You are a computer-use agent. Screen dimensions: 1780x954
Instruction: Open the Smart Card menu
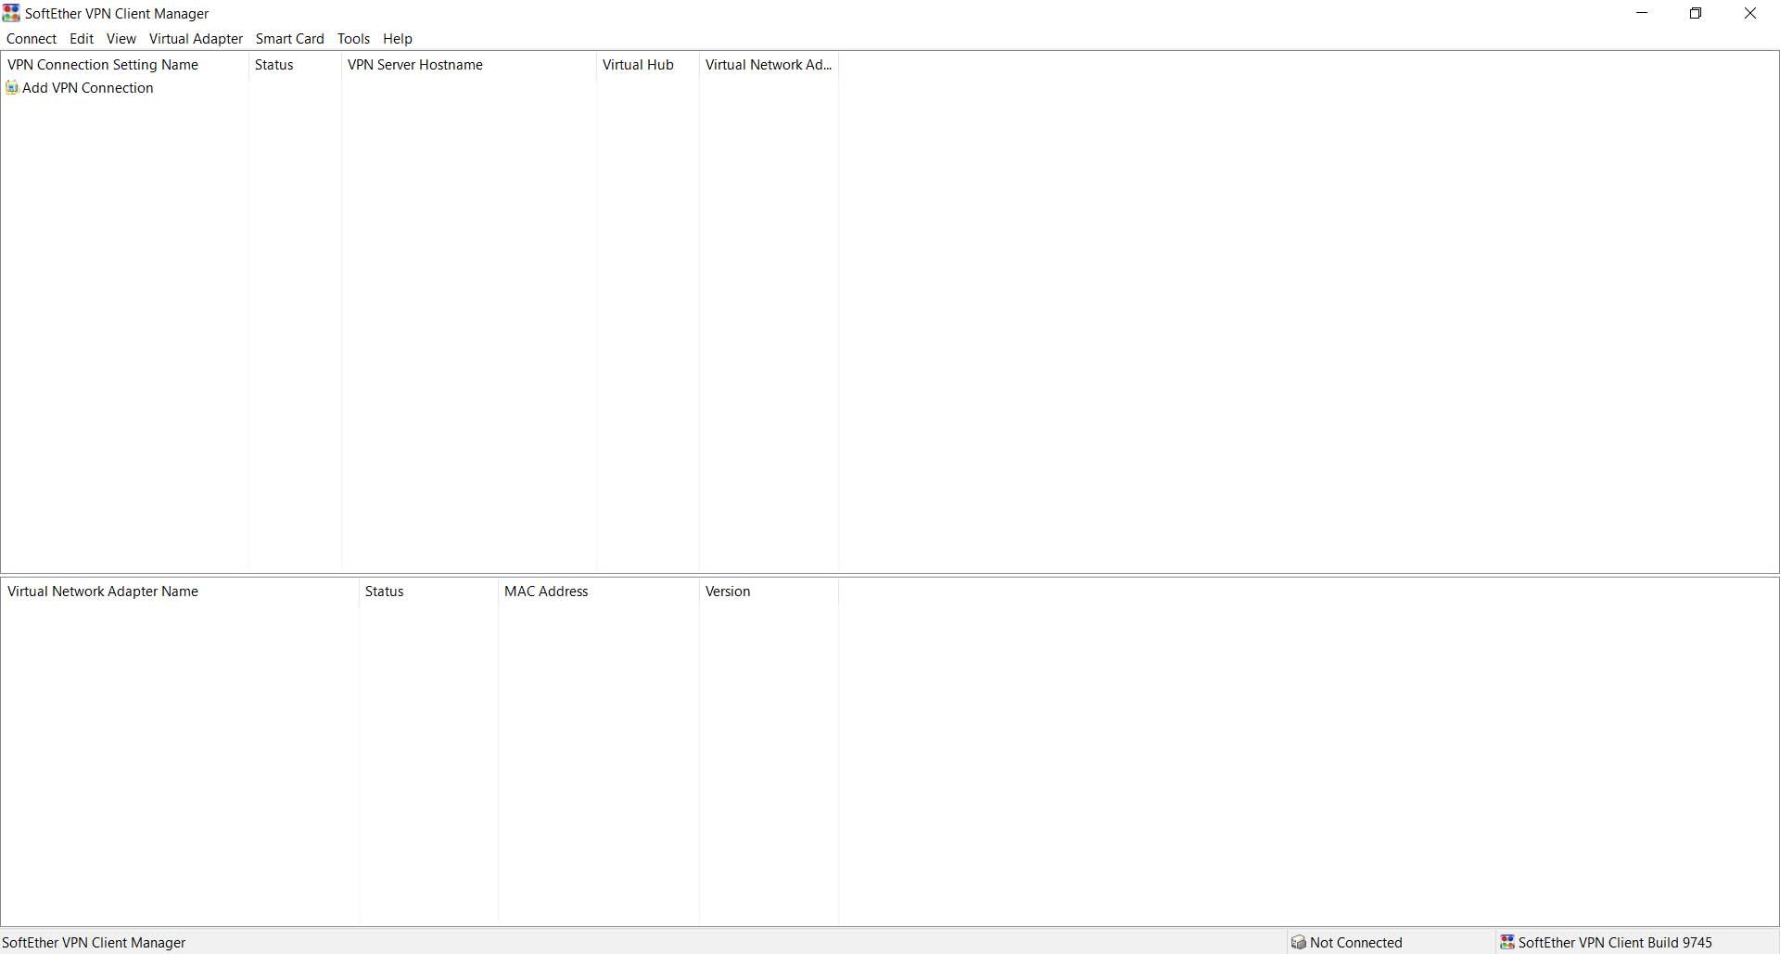coord(290,39)
